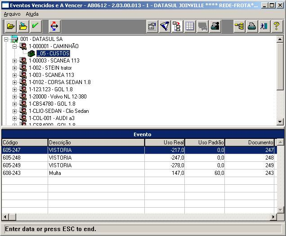Screen dimensions: 286x236
Task: Click the Uso Real column header
Action: click(165, 142)
